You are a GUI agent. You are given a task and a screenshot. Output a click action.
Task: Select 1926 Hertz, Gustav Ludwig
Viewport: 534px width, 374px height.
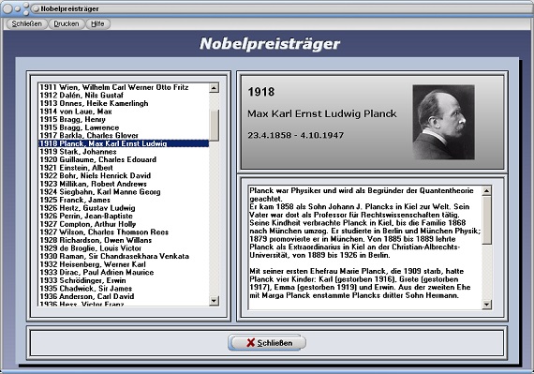click(x=124, y=208)
